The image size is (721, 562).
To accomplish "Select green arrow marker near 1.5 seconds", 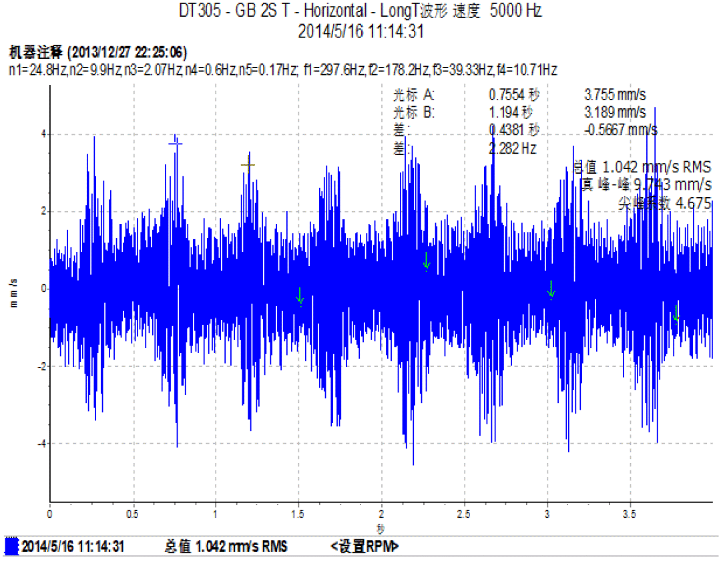I will coord(300,295).
